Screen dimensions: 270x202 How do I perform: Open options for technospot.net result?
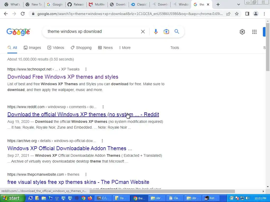pos(86,69)
